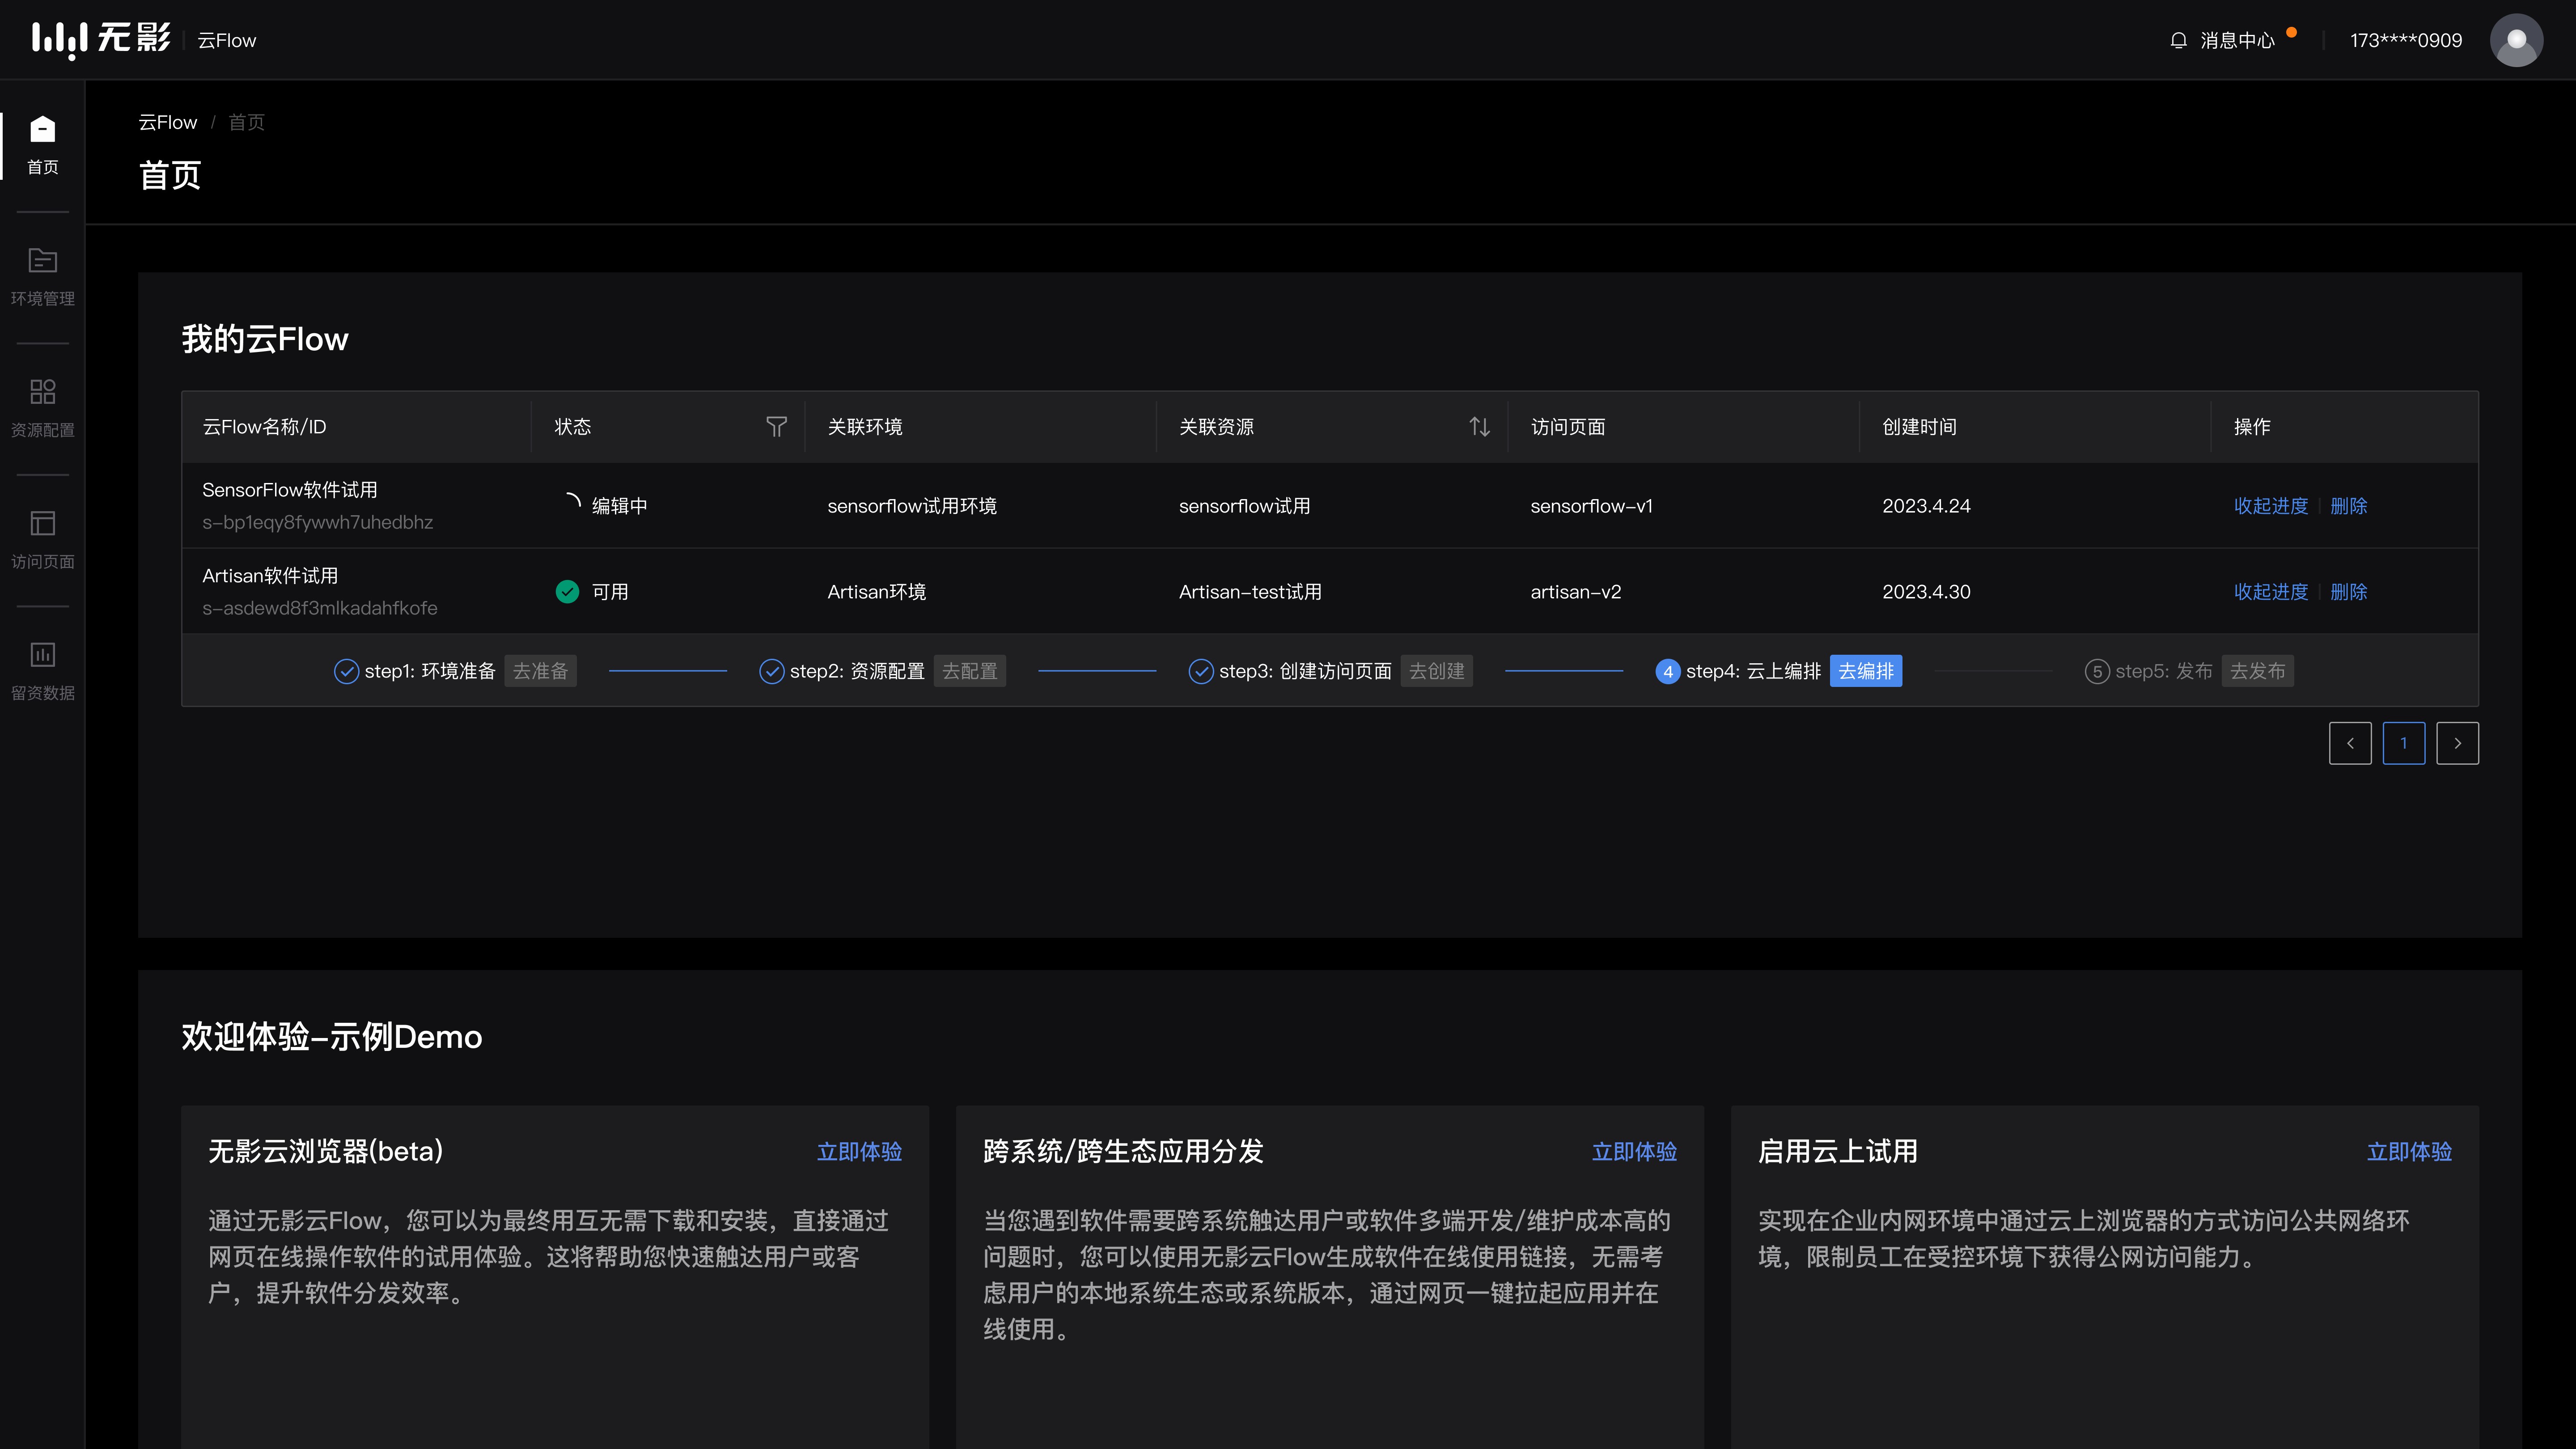This screenshot has height=1449, width=2576.
Task: Click step4 number badge
Action: coord(1668,671)
